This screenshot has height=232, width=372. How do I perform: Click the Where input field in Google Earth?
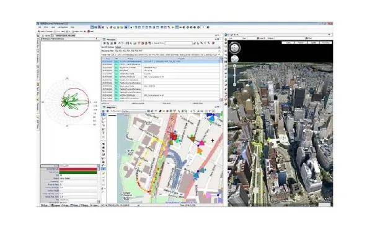[289, 38]
